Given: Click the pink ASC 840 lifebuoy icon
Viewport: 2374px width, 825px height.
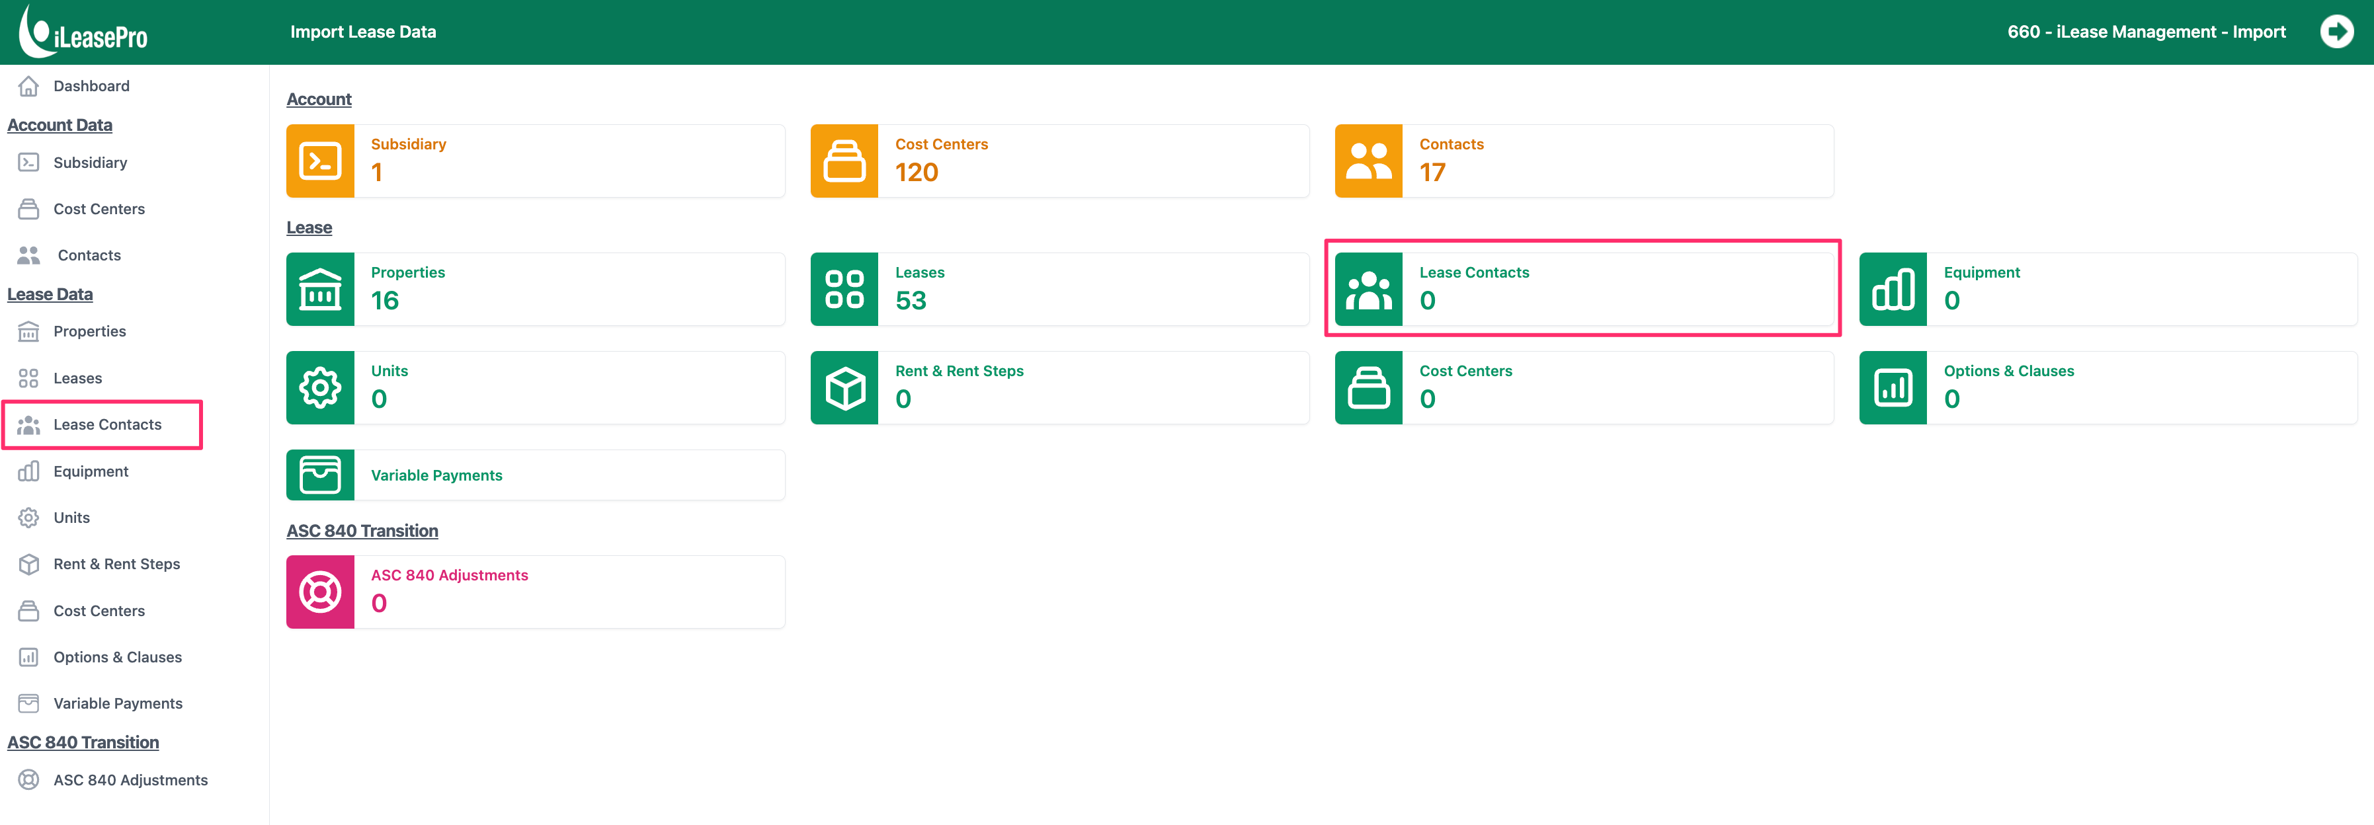Looking at the screenshot, I should click(320, 592).
